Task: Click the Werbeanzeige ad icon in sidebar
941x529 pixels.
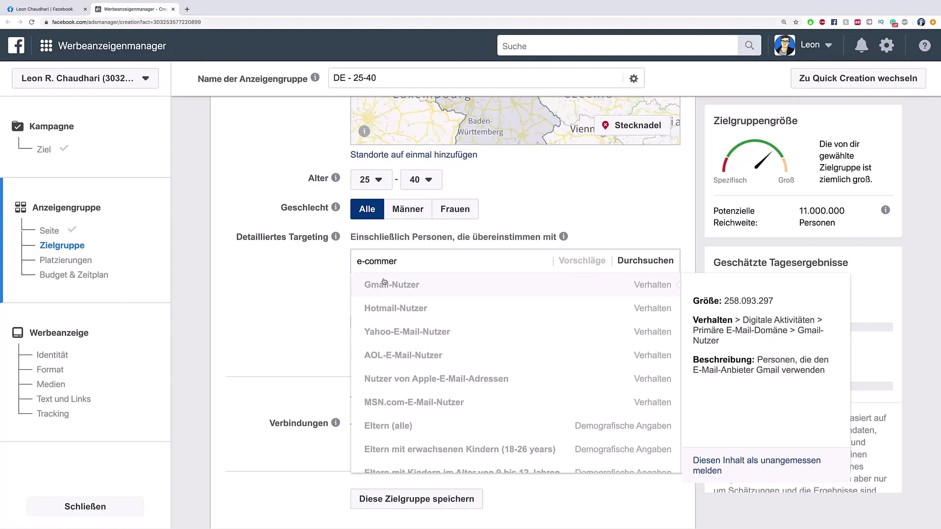Action: (18, 332)
